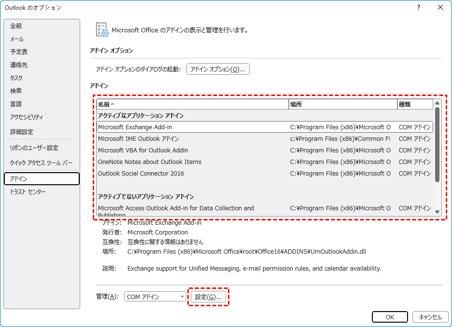Screen dimensions: 452x327
Task: Go to the 連絡先 category
Action: pyautogui.click(x=42, y=65)
